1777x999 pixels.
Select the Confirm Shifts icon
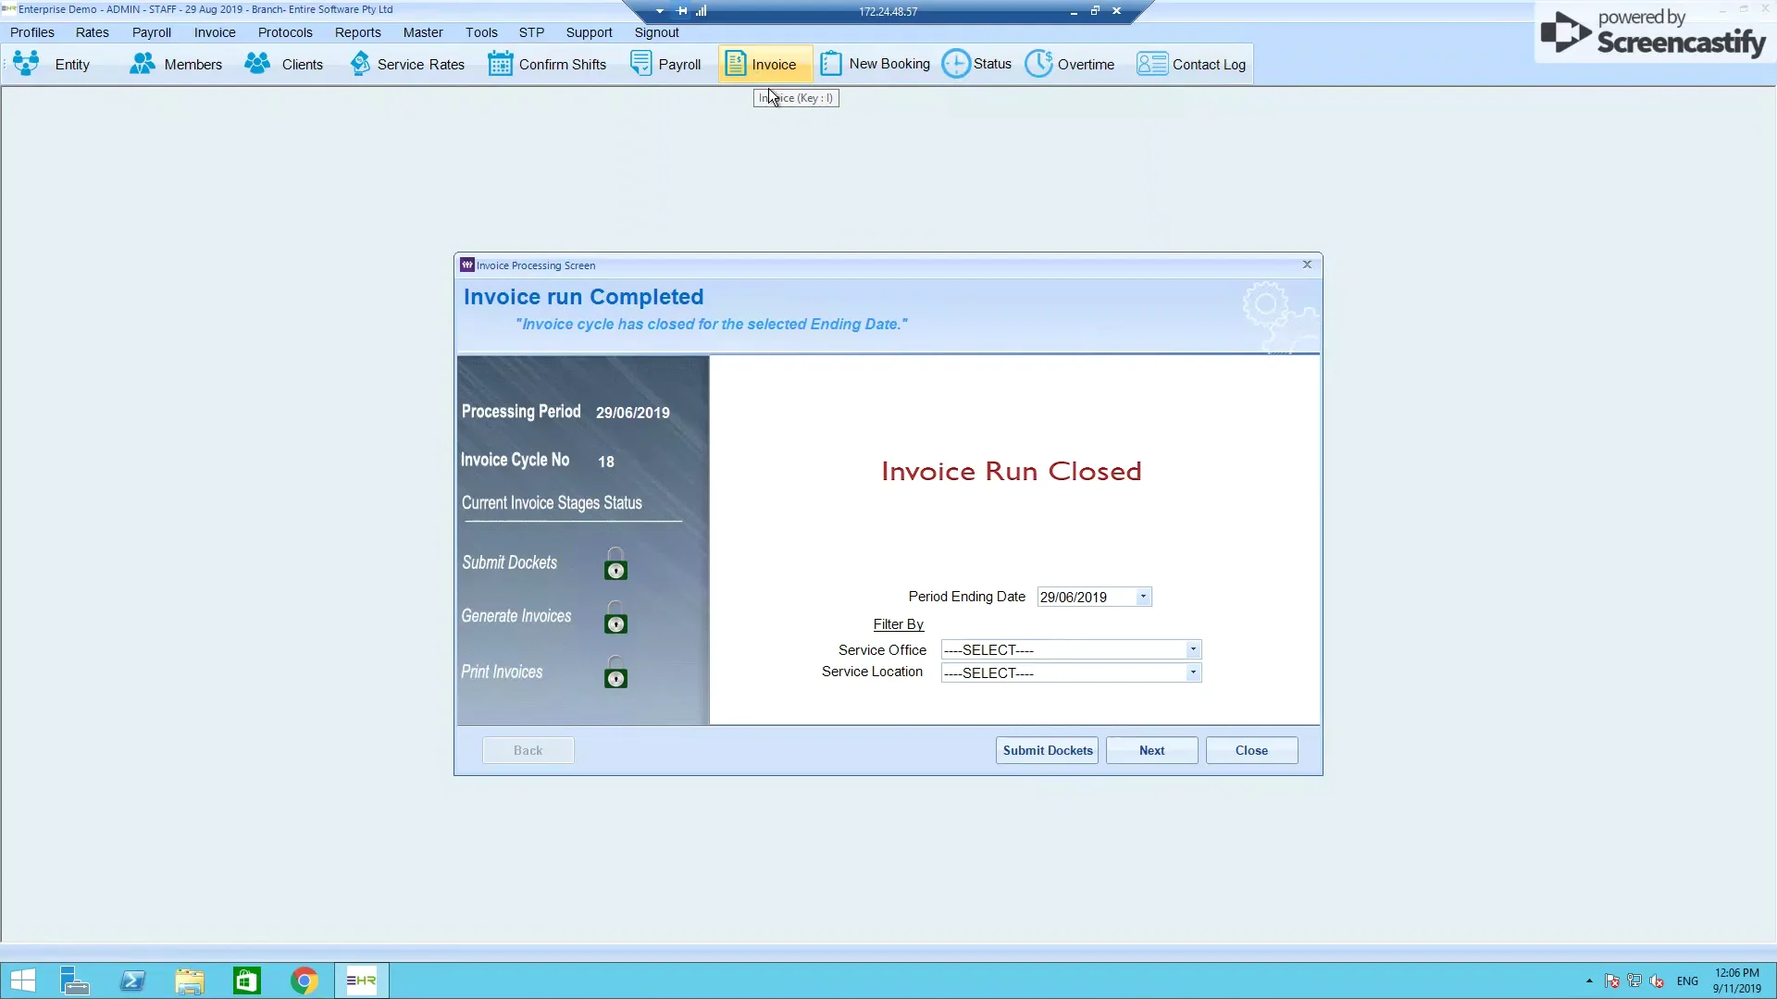click(547, 64)
